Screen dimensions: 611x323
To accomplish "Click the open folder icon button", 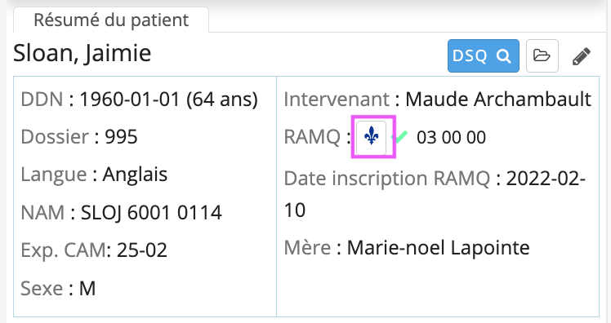I will [542, 55].
